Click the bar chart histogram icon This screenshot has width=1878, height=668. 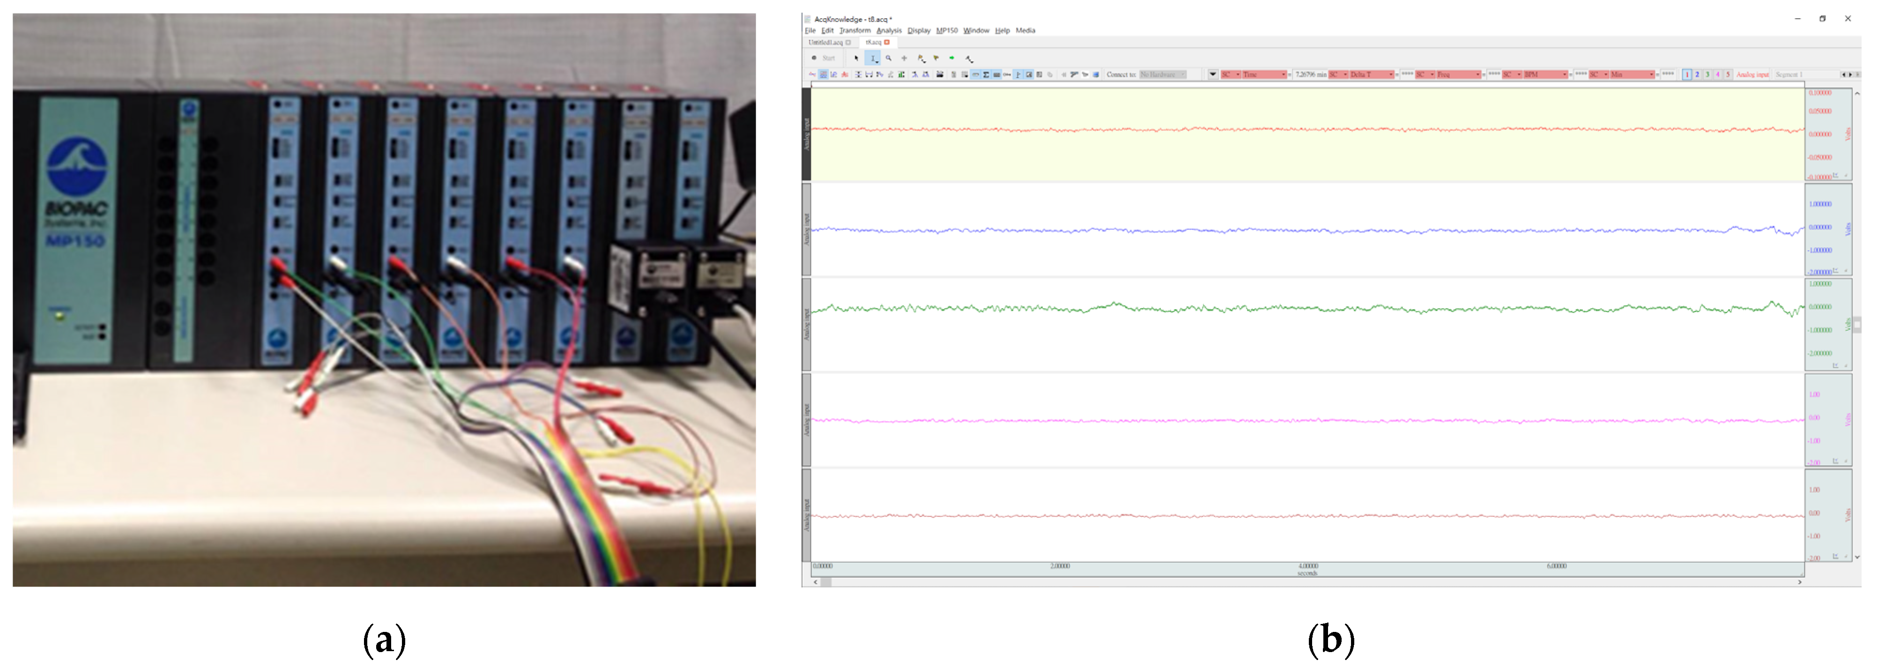coord(902,74)
